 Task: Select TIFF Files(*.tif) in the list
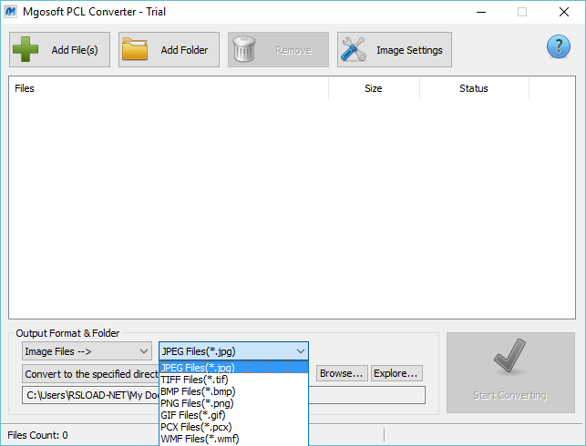pyautogui.click(x=233, y=380)
